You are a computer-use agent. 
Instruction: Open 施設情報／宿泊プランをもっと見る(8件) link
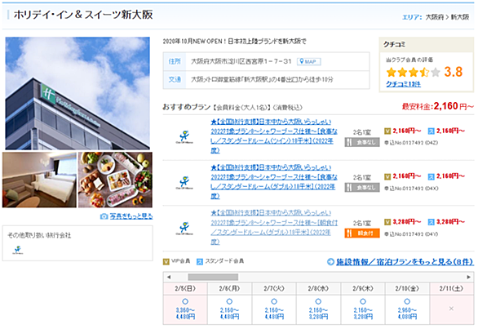coord(405,262)
